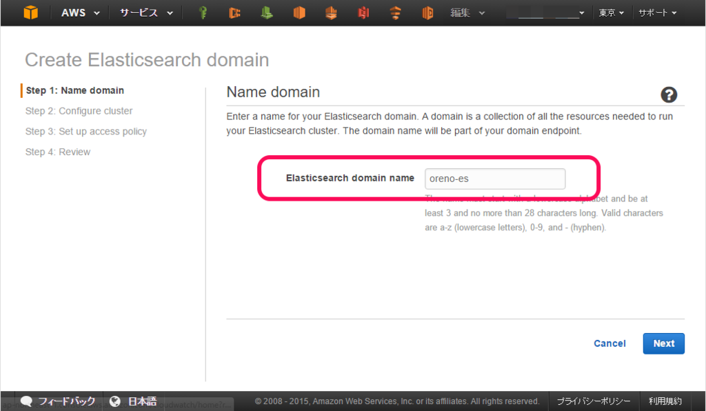
Task: Open the orange layered-box service shortcut icon
Action: 331,13
